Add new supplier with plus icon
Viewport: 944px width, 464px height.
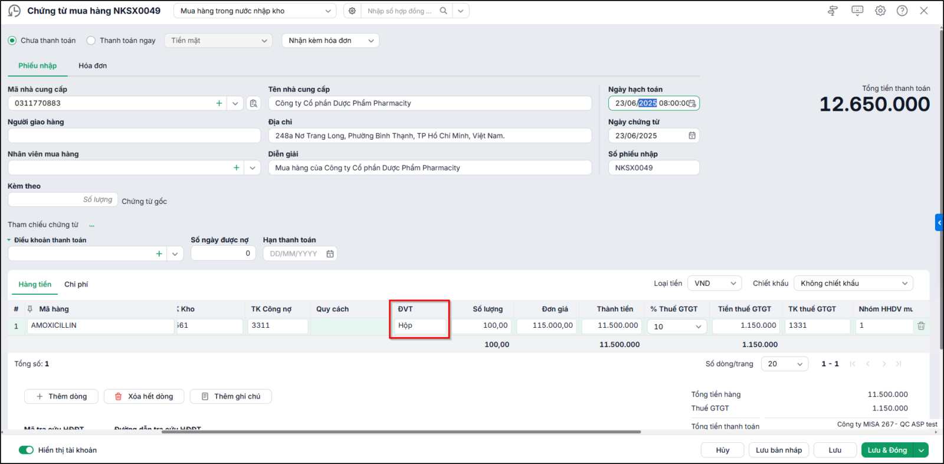pyautogui.click(x=219, y=103)
